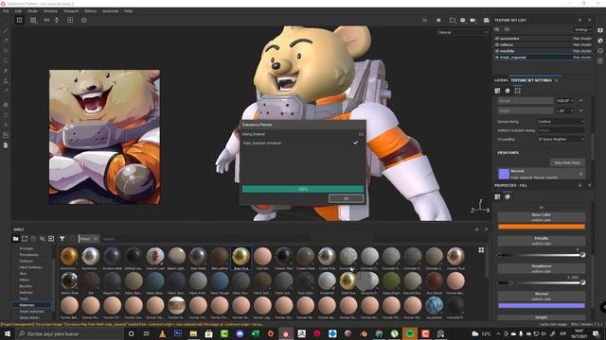Toggle the symmetry icon in top toolbar
The height and width of the screenshot is (340, 606).
click(46, 20)
